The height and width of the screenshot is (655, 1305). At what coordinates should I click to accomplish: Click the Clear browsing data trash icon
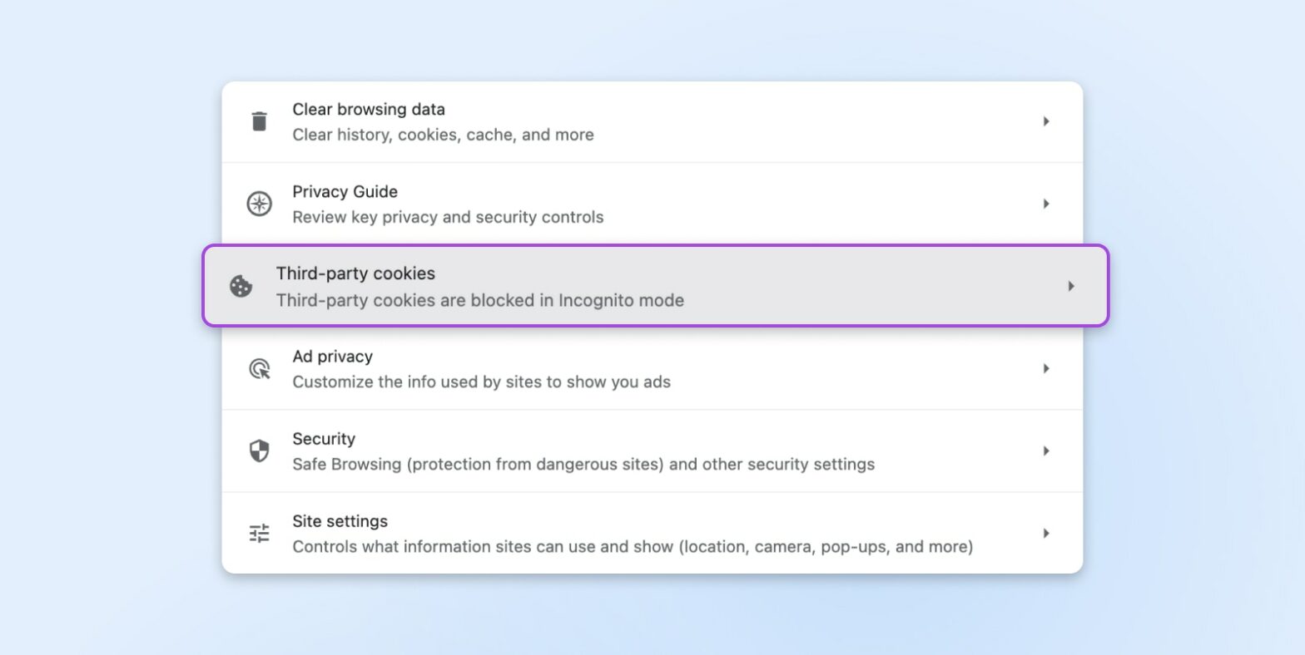pos(259,121)
